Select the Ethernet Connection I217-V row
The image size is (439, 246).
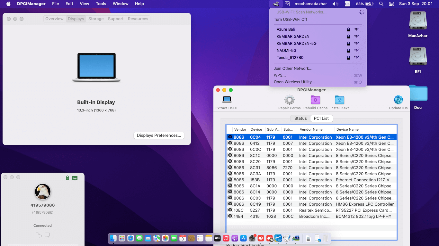[x=312, y=180]
